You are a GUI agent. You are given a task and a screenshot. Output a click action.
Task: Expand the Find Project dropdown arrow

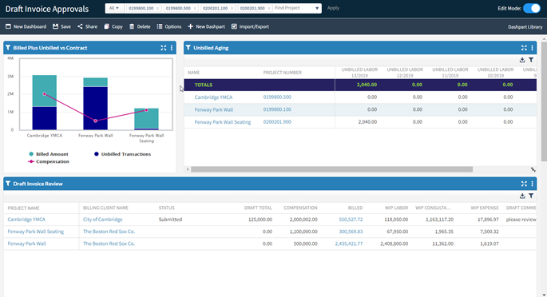point(317,8)
